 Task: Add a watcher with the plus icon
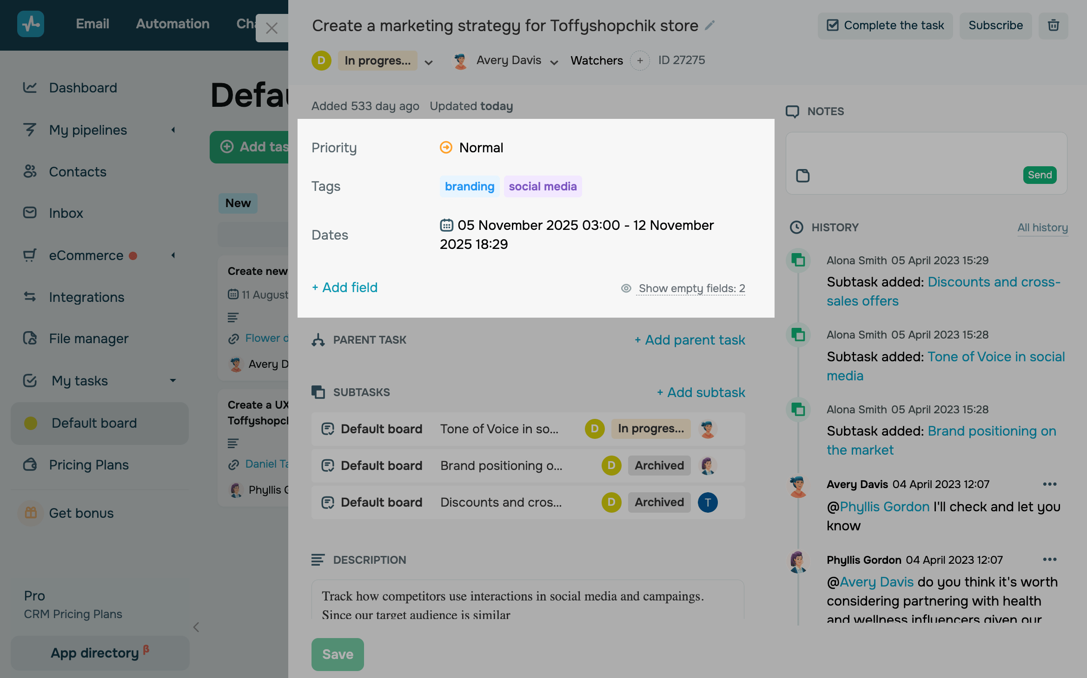(x=640, y=60)
